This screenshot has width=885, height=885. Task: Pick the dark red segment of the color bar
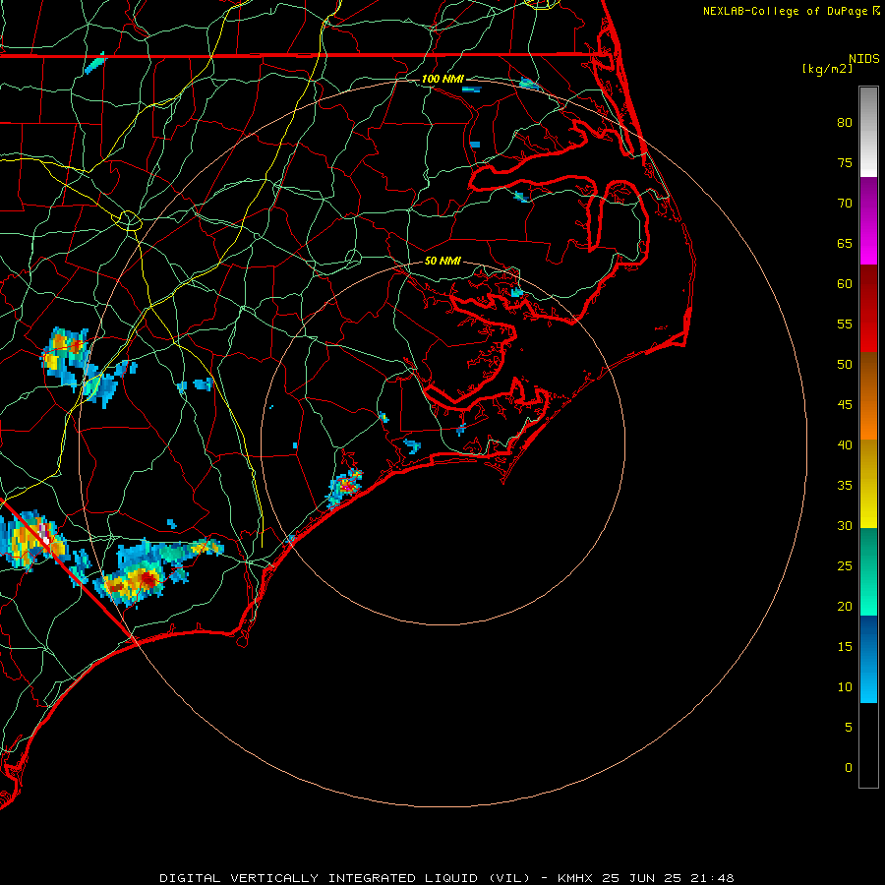click(868, 287)
